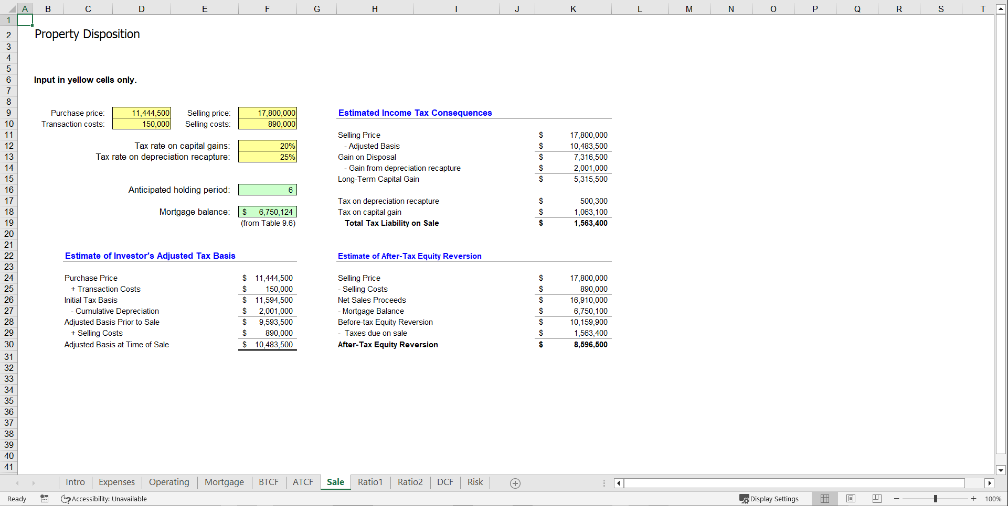Switch to the Risk sheet
1008x506 pixels.
click(475, 482)
